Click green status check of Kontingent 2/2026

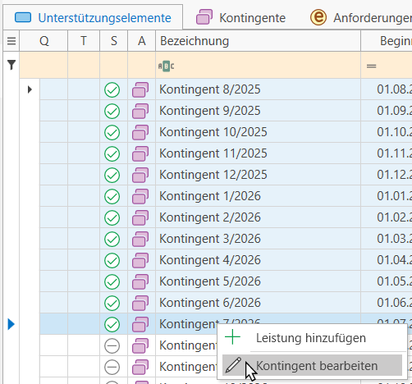[112, 217]
